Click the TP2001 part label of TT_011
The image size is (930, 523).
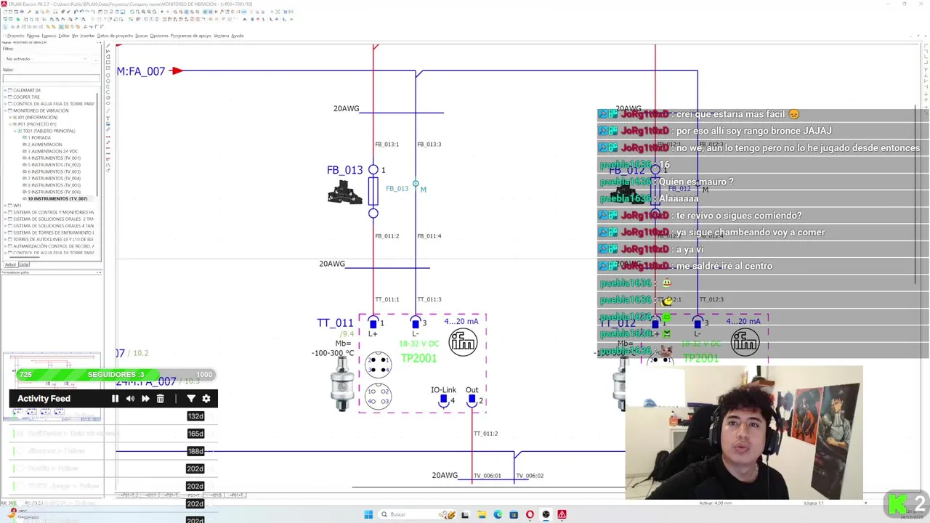(x=418, y=358)
